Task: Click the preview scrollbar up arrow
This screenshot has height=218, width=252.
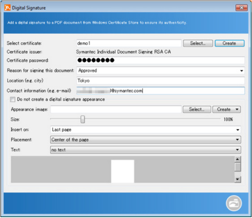Action: tap(237, 160)
